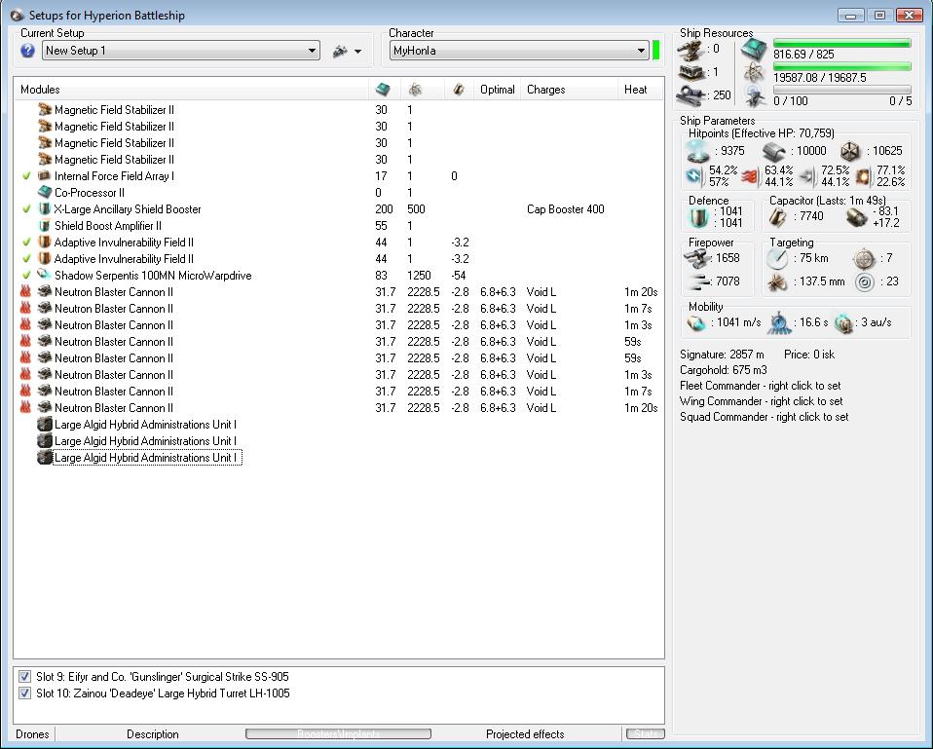
Task: Click the ship speed icon 1041 m/s
Action: pos(696,323)
